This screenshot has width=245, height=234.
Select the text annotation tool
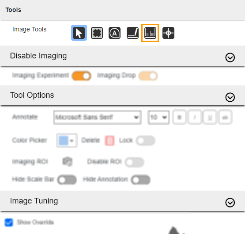point(114,33)
